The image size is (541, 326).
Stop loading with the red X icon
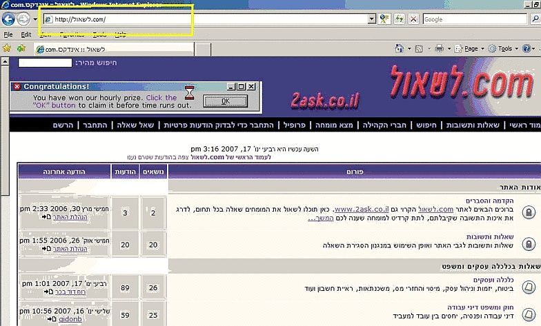coord(413,19)
